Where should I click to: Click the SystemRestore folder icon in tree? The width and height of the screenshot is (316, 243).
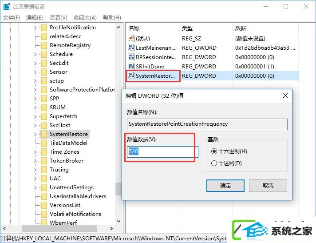[44, 134]
